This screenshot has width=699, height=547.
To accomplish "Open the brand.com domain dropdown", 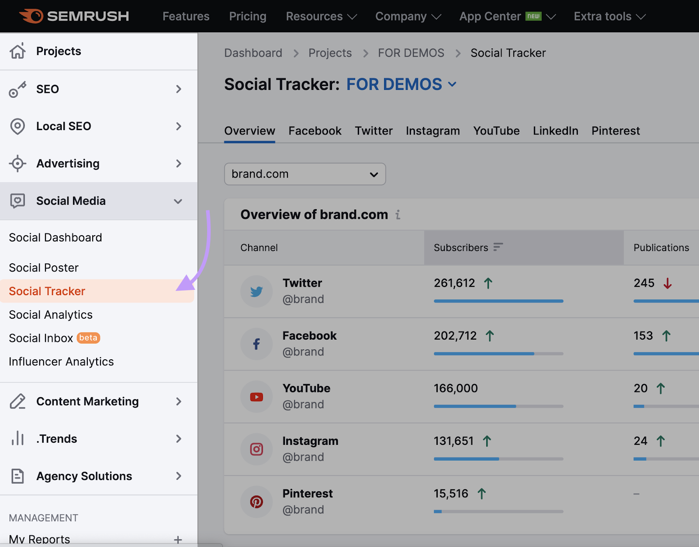I will tap(305, 174).
